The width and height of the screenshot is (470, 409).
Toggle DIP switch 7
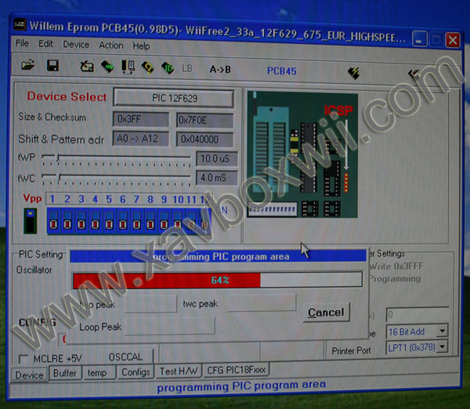tap(136, 221)
